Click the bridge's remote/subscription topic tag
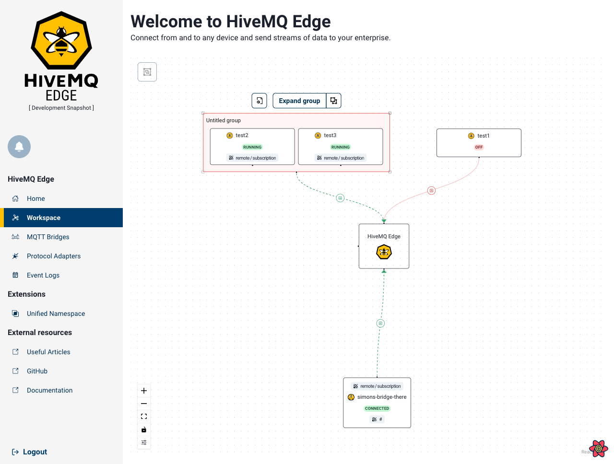Screen dimensions: 614x464 (x=377, y=386)
